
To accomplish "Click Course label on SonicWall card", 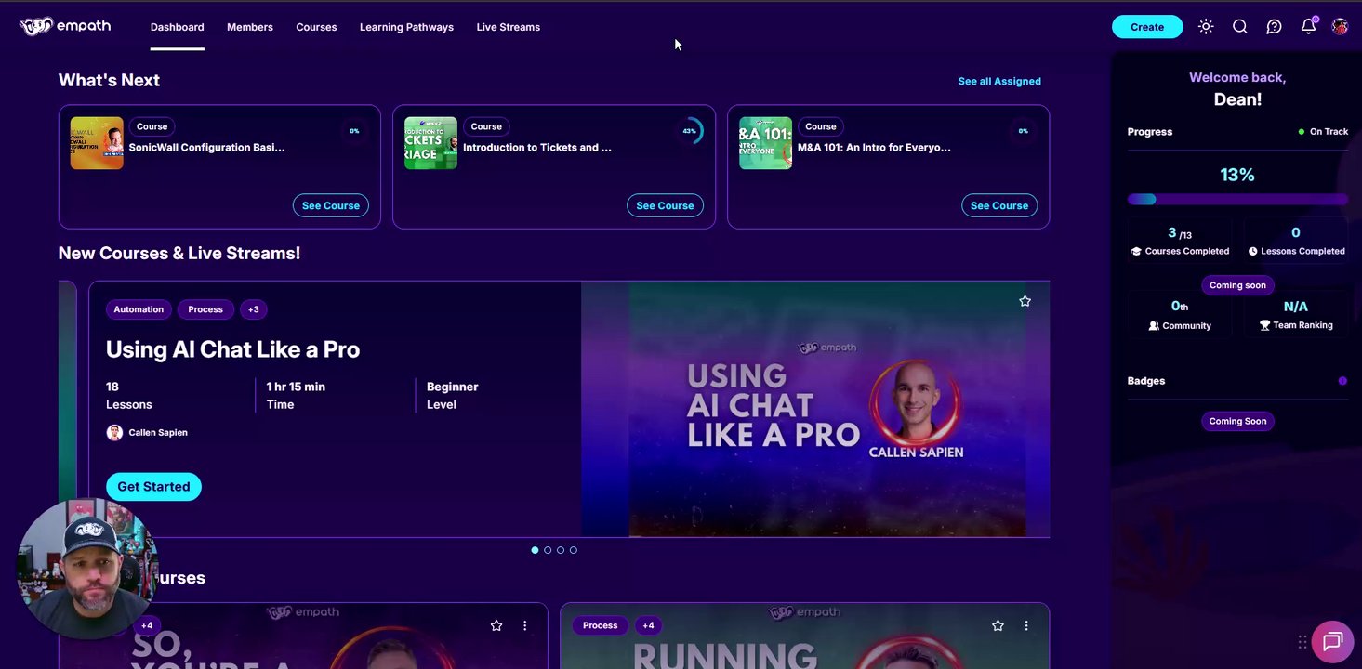I will point(152,126).
